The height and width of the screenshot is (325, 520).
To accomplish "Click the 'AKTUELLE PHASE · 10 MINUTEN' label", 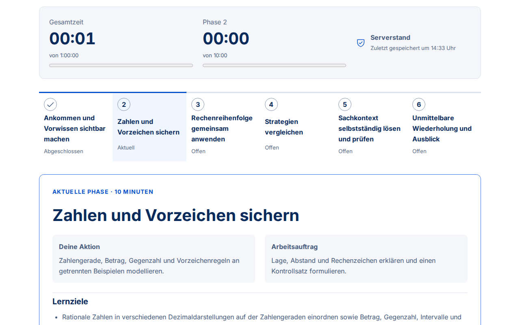I will click(x=103, y=192).
